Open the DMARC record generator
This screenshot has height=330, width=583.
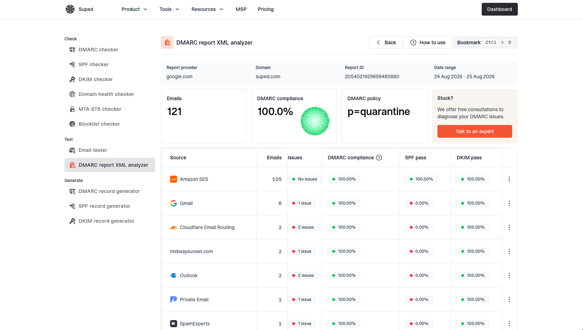coord(110,191)
